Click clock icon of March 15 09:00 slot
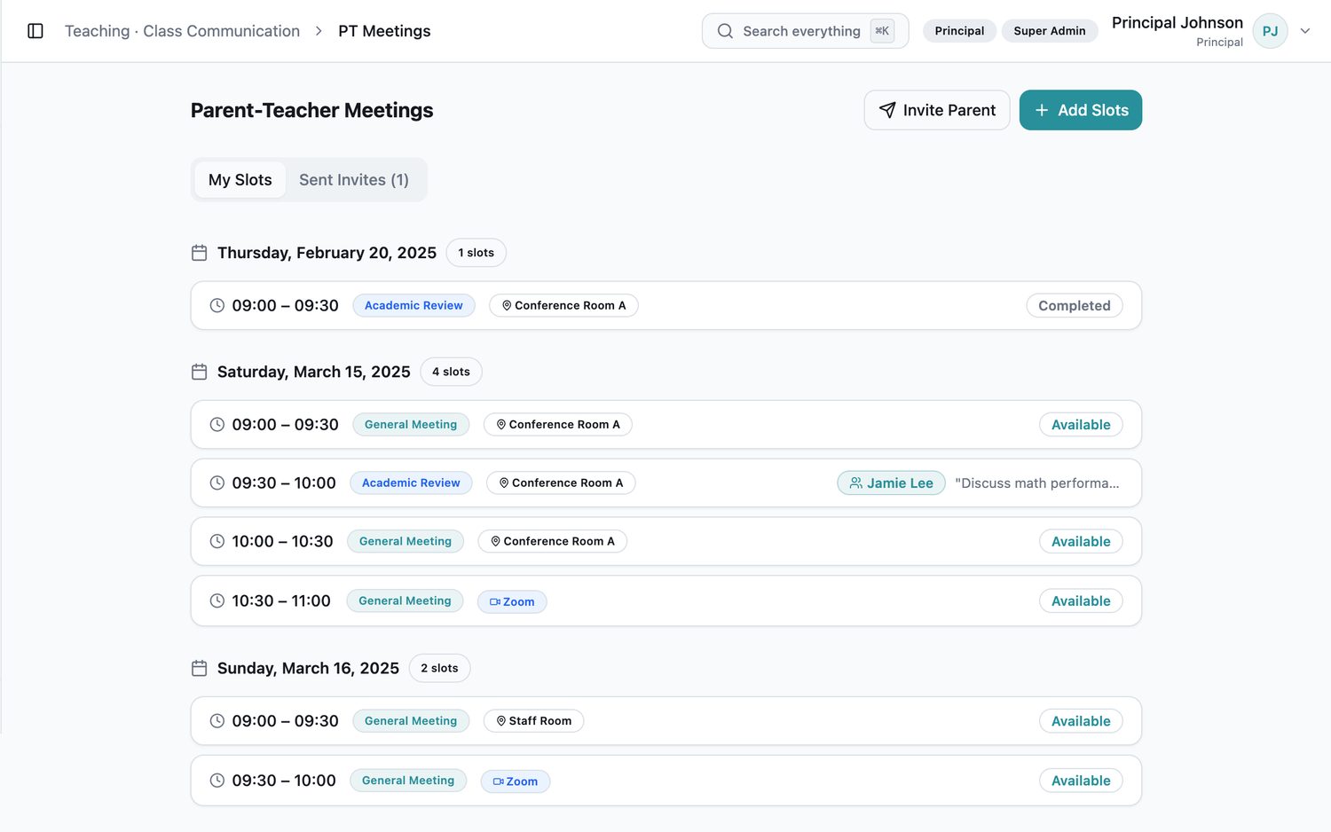The width and height of the screenshot is (1331, 832). [217, 424]
